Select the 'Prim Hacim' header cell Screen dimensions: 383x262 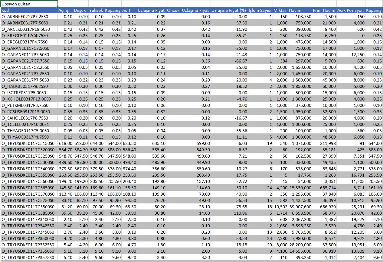tap(324, 10)
